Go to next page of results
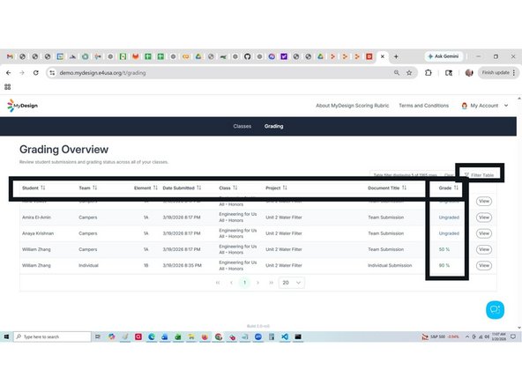 pos(257,283)
